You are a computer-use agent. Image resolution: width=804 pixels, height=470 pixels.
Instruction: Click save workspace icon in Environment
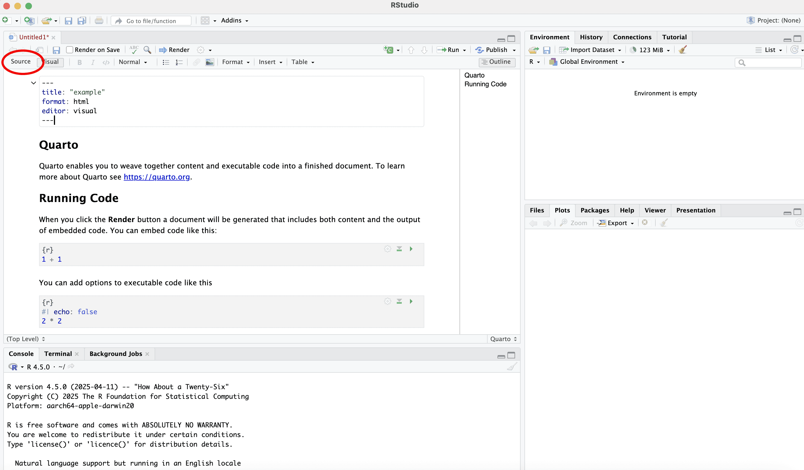click(546, 50)
